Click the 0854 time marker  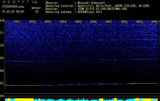[x=63, y=22]
